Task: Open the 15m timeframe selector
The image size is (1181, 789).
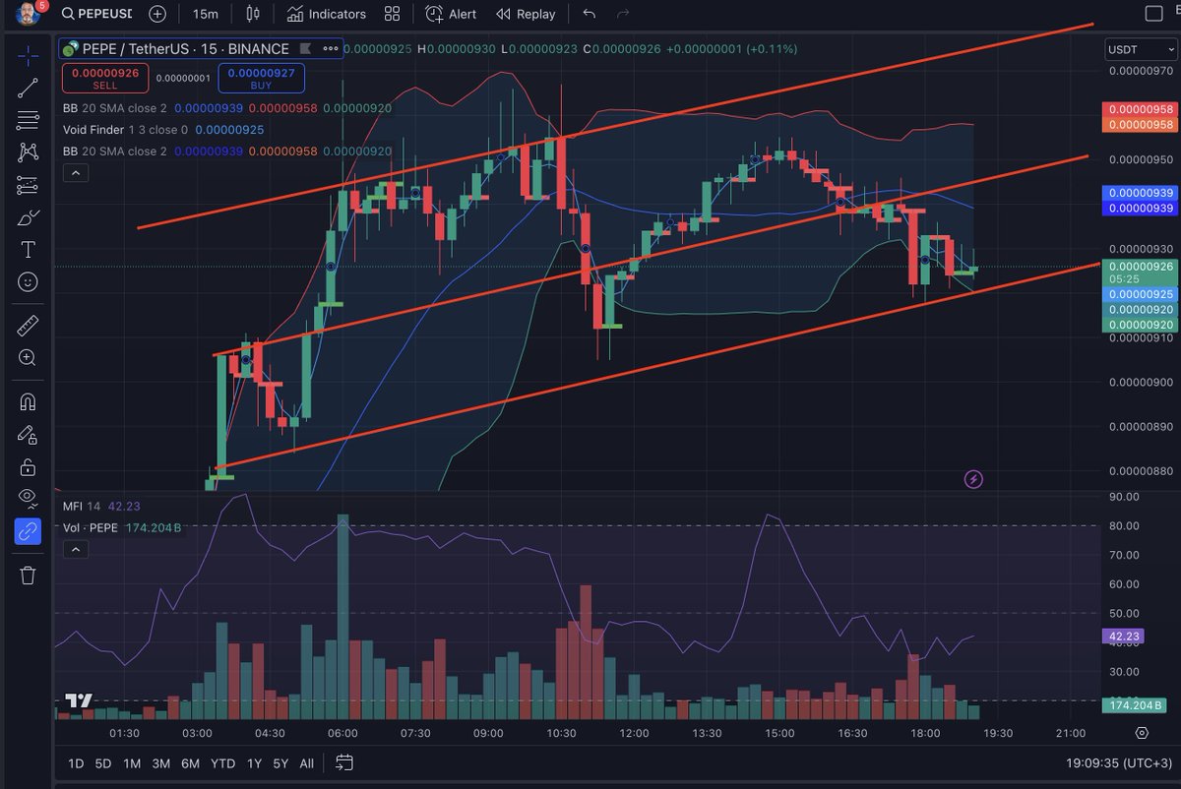Action: tap(205, 14)
